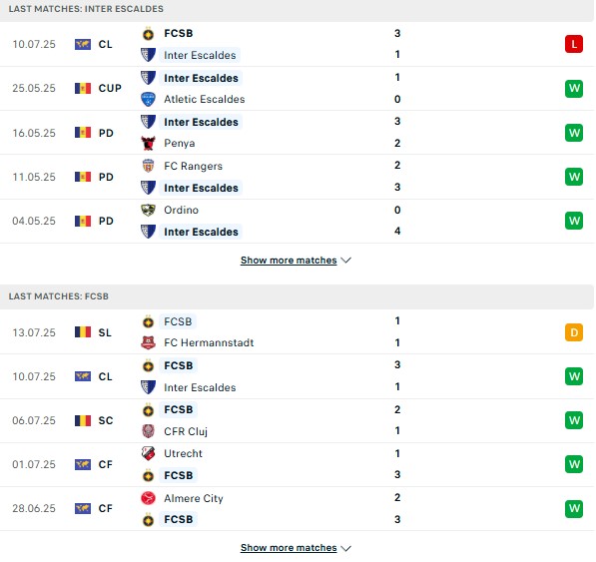Open the 16.05.25 Inter Escaldes vs Penya match
This screenshot has height=562, width=596.
click(298, 133)
